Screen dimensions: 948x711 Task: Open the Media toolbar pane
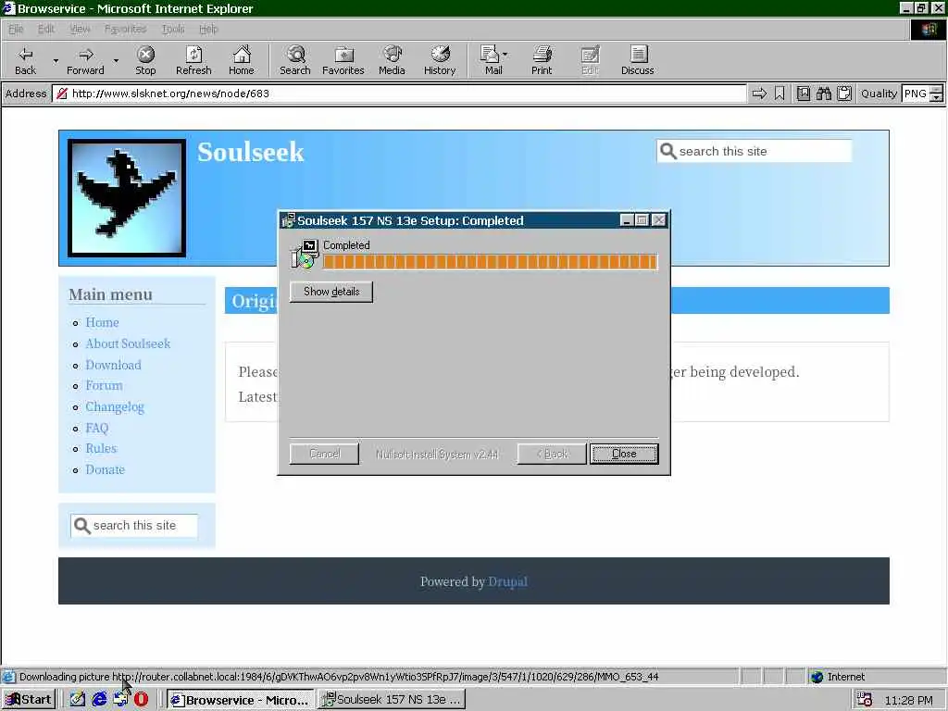pyautogui.click(x=392, y=60)
